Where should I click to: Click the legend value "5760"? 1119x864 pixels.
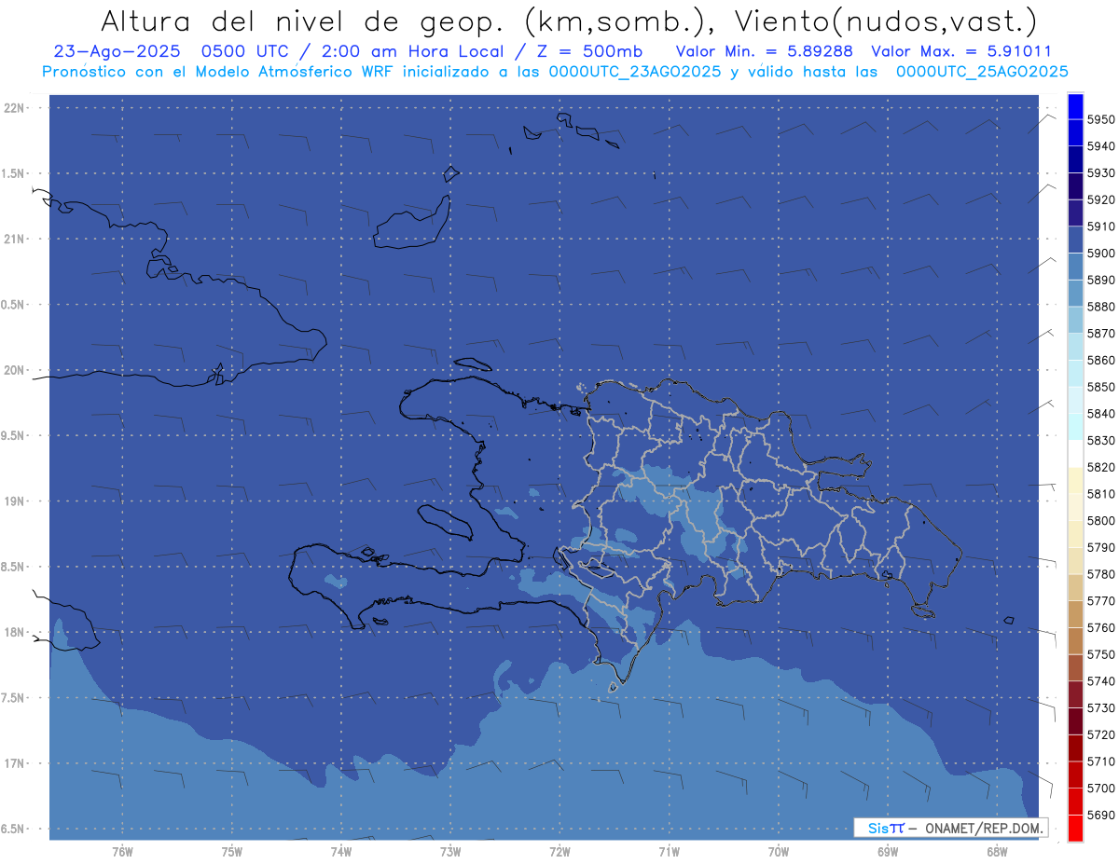[x=1101, y=627]
